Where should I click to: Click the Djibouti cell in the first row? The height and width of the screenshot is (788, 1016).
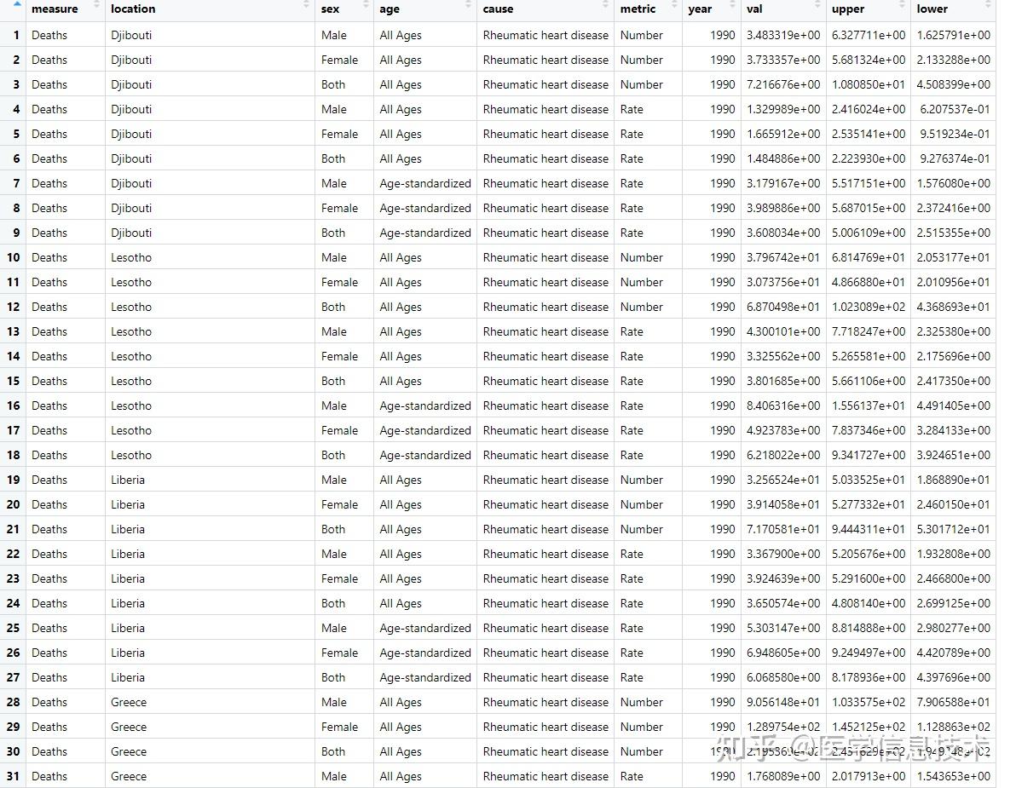[131, 35]
